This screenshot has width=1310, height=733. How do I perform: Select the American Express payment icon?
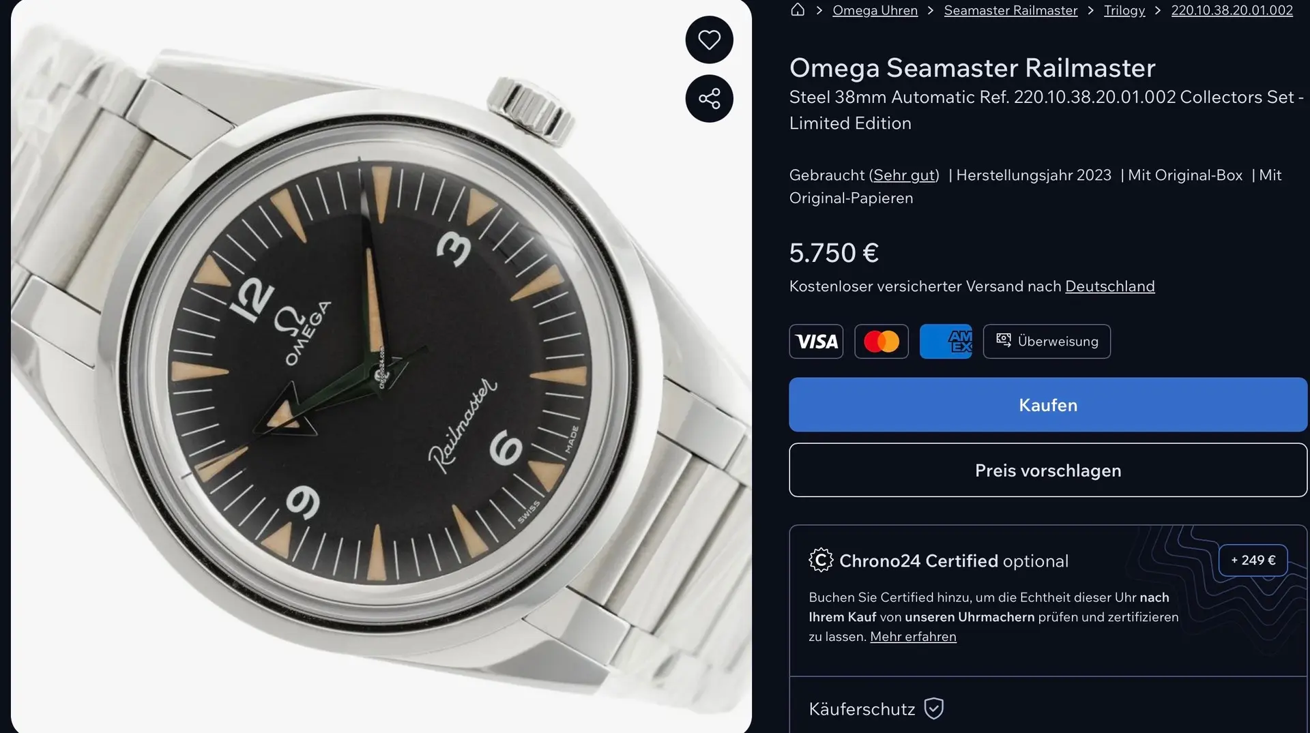click(x=946, y=341)
